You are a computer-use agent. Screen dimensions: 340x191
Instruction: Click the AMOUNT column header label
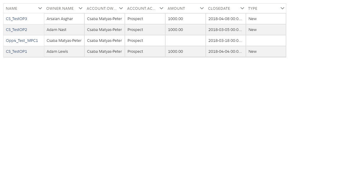176,9
